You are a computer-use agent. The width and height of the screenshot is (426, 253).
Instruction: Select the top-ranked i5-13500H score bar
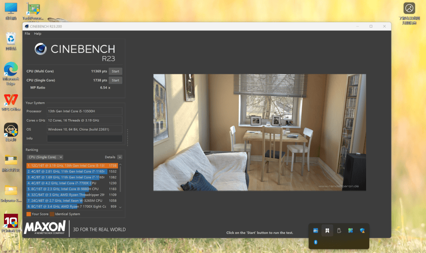(67, 165)
